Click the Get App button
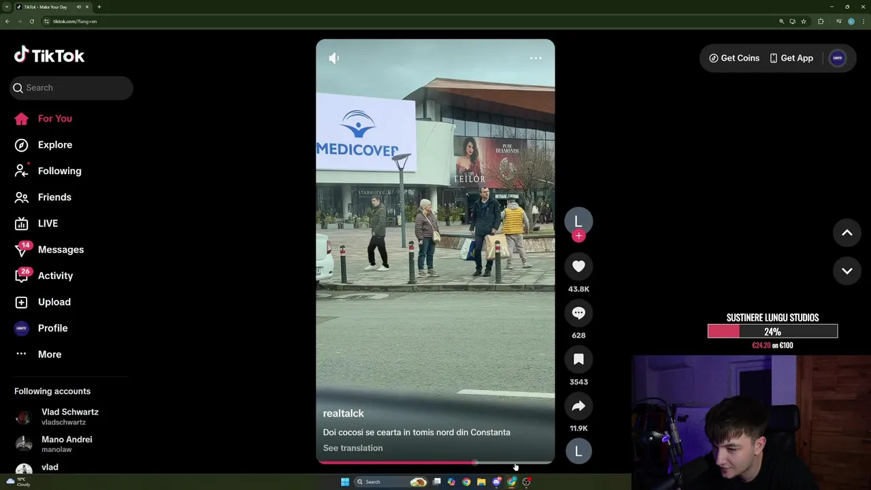Screen dimensions: 871x490 pos(791,59)
